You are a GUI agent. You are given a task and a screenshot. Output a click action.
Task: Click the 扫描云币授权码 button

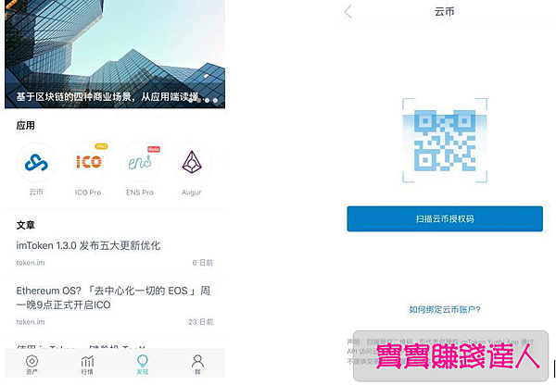tap(445, 218)
